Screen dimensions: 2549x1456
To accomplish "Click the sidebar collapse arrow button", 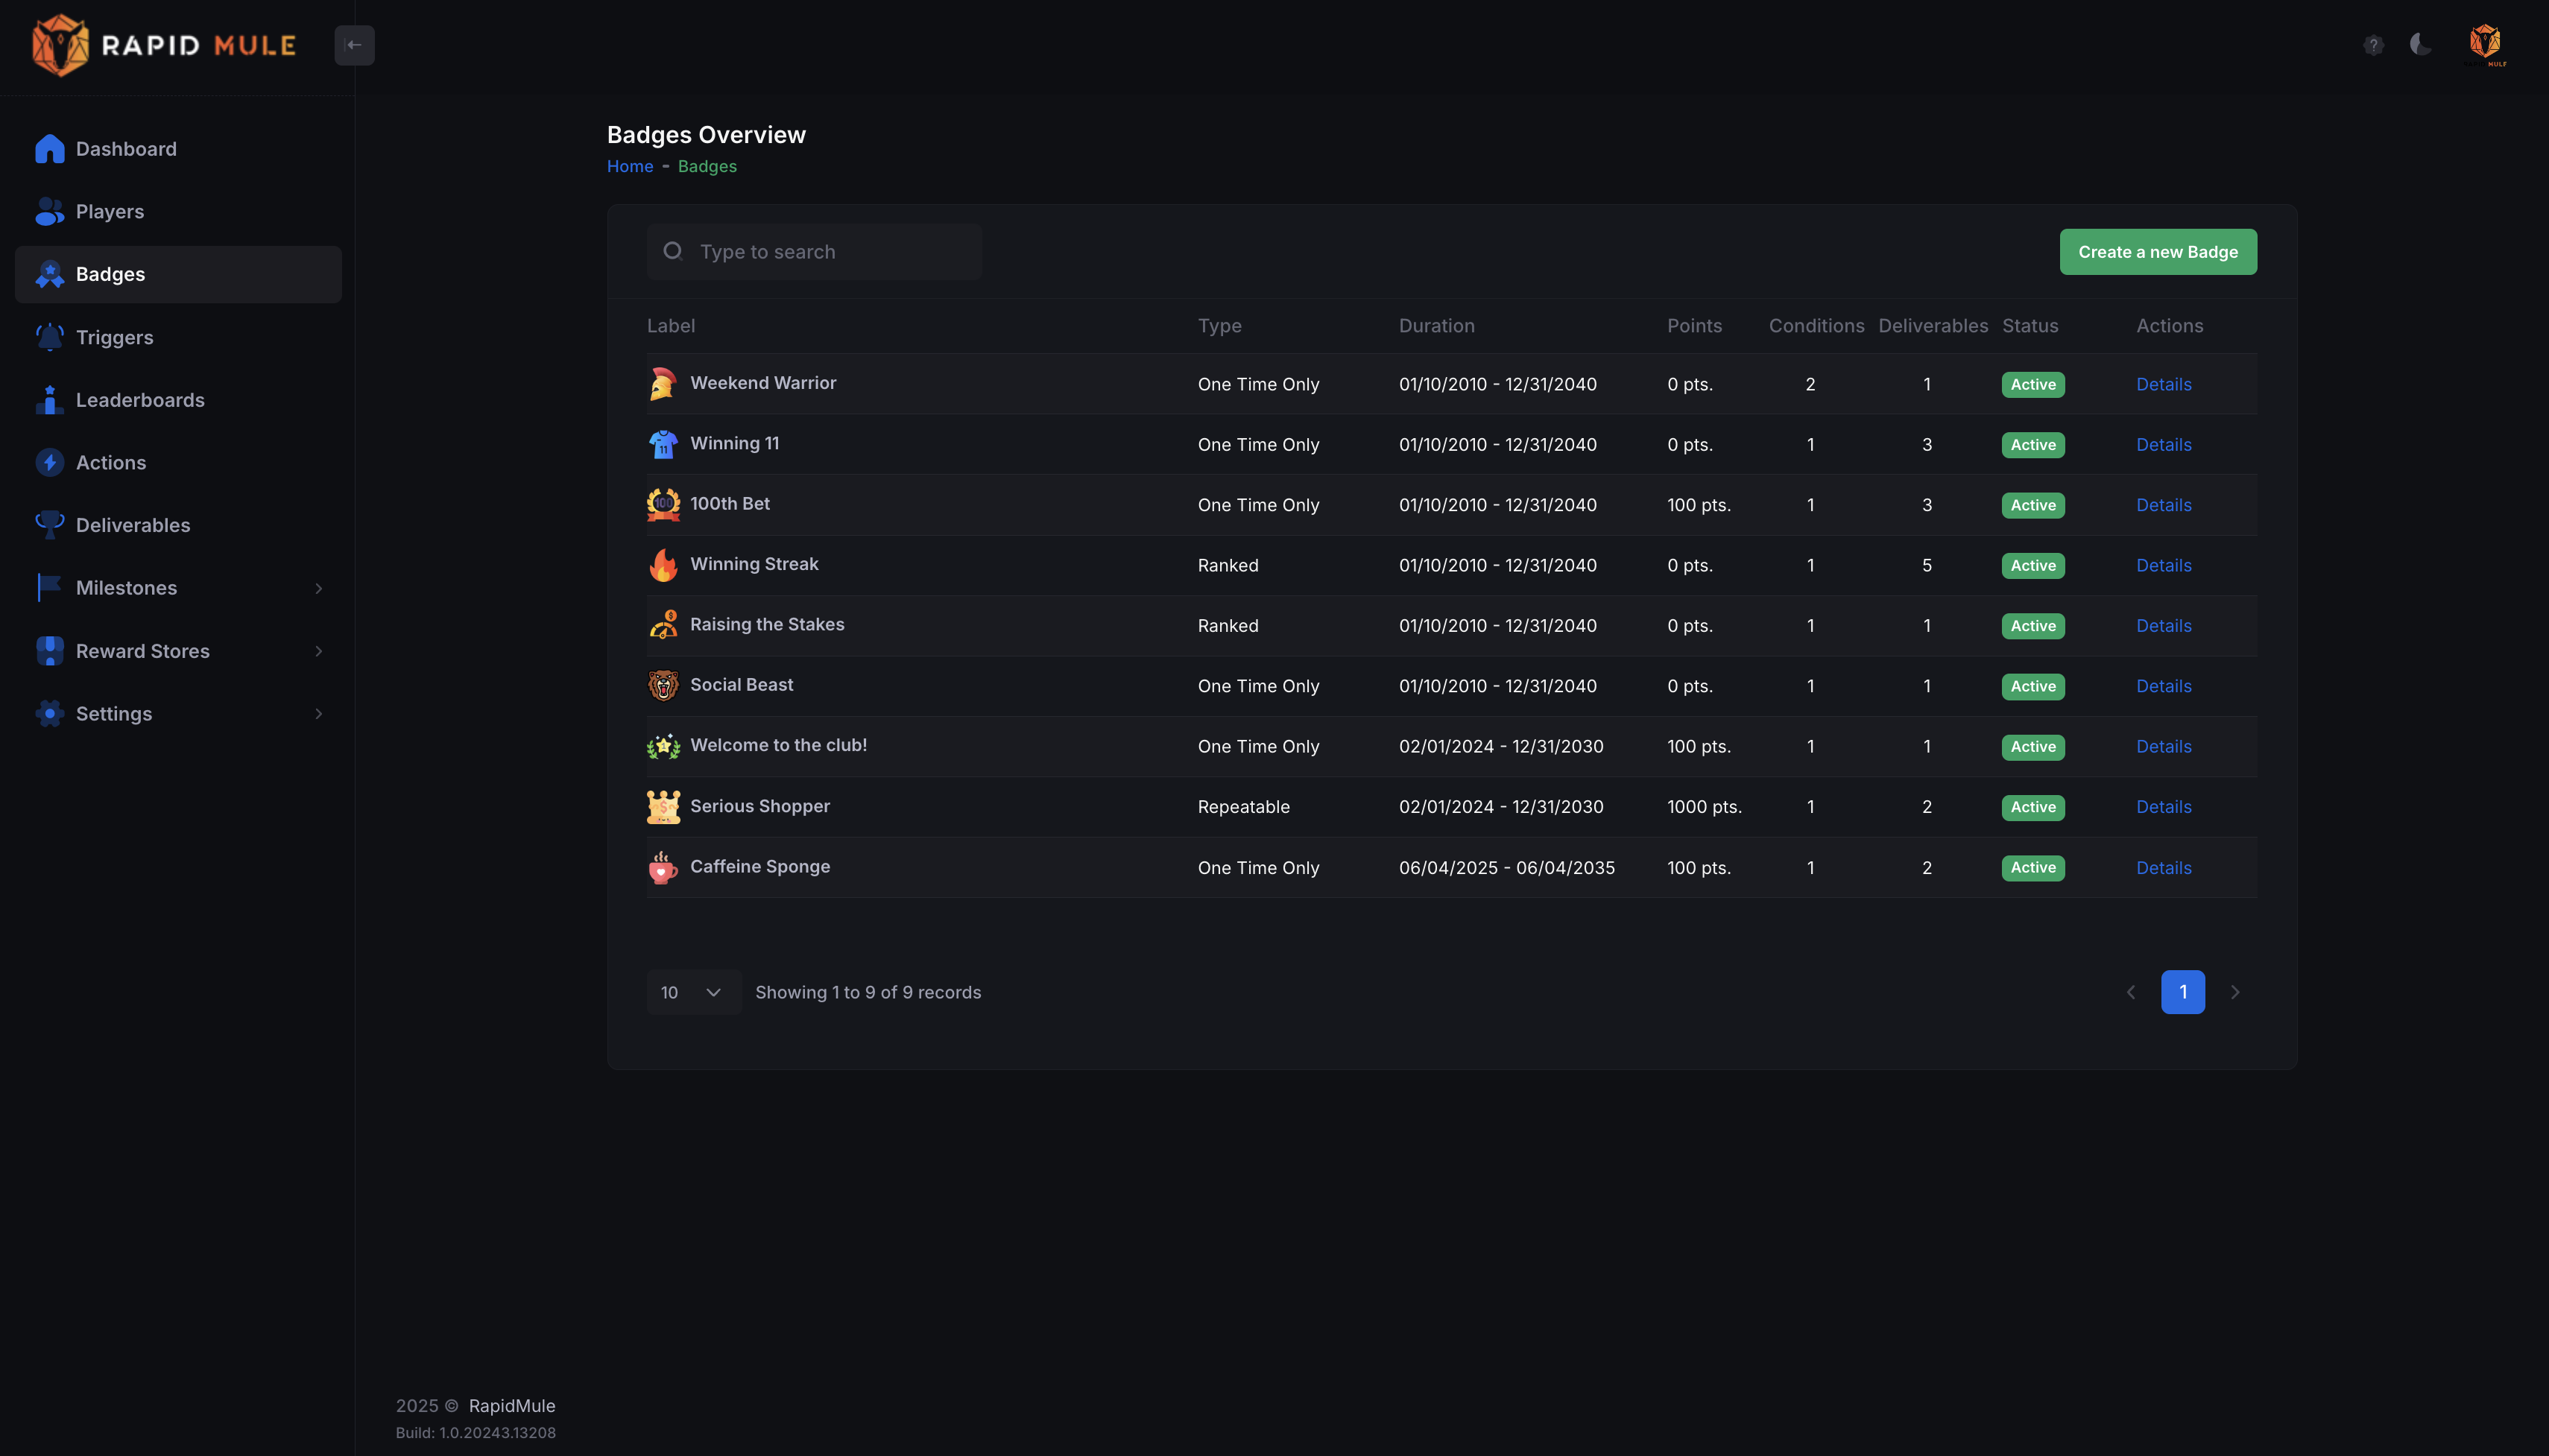I will (x=354, y=45).
